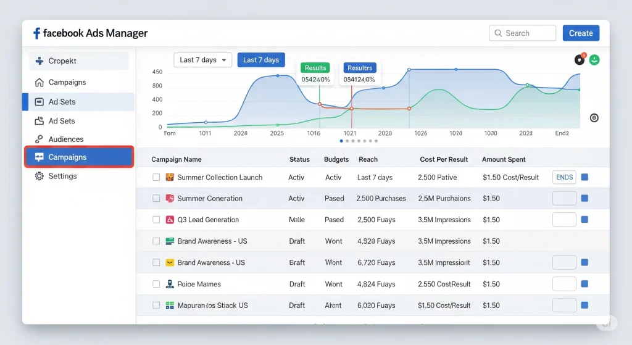Click the Facebook logo icon
This screenshot has height=345, width=632.
coord(36,33)
